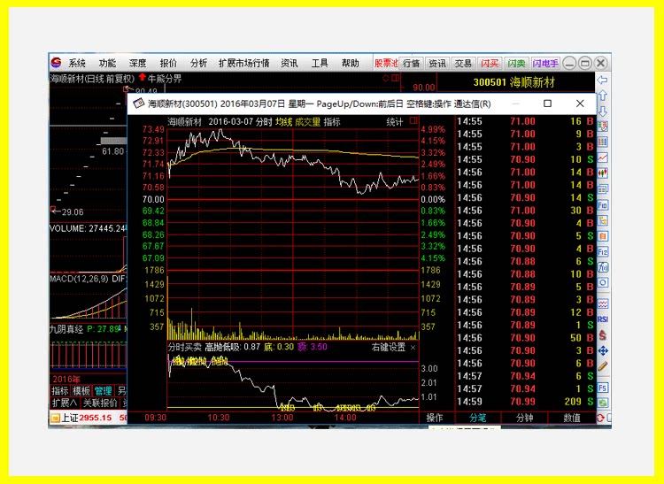
Task: Click the small red square icon beside 统计
Action: click(413, 121)
